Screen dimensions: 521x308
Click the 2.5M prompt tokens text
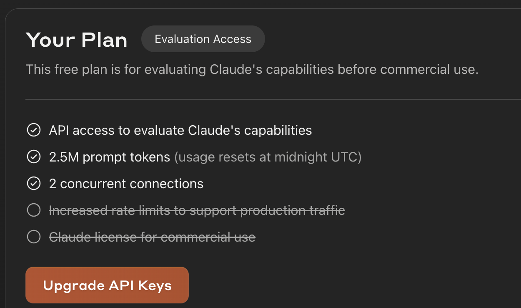coord(110,157)
